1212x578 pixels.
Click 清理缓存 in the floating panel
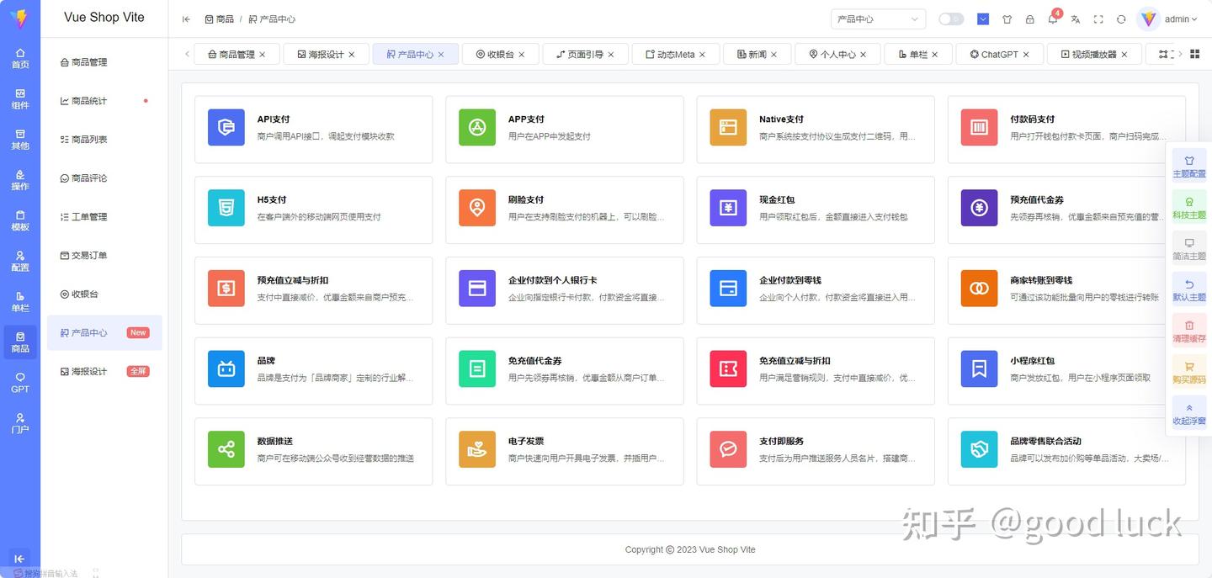click(x=1189, y=331)
